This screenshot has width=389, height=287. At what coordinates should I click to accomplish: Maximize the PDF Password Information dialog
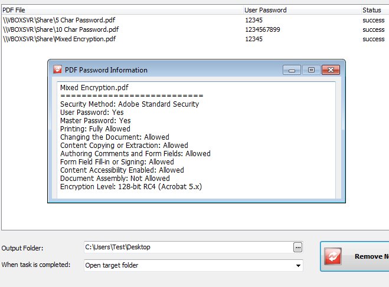coord(311,70)
